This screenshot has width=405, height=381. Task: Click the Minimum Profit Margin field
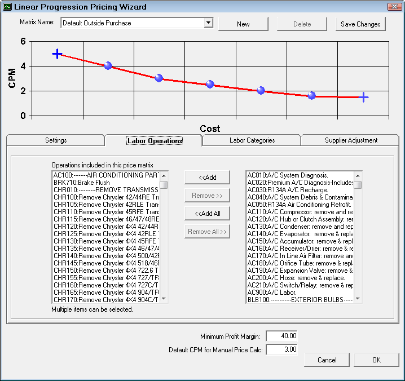pos(281,336)
